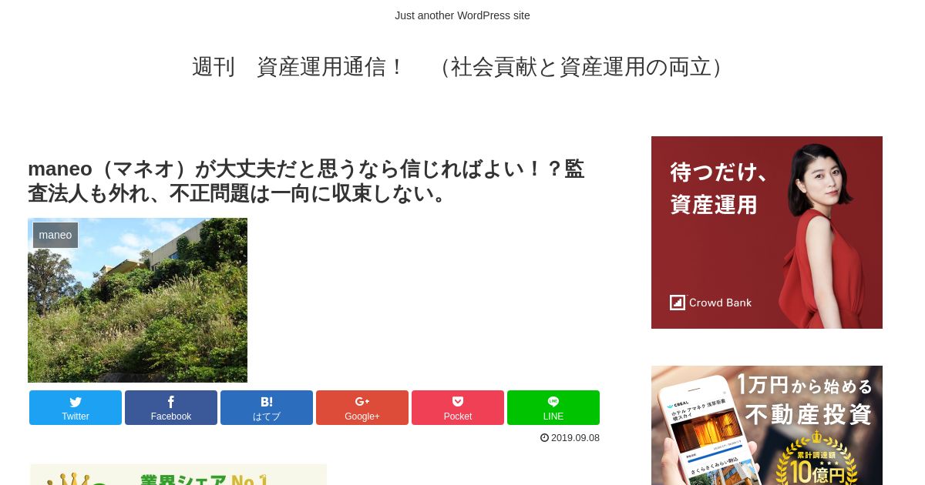
Task: Bookmark with the Hatebu B! button
Action: (x=267, y=407)
